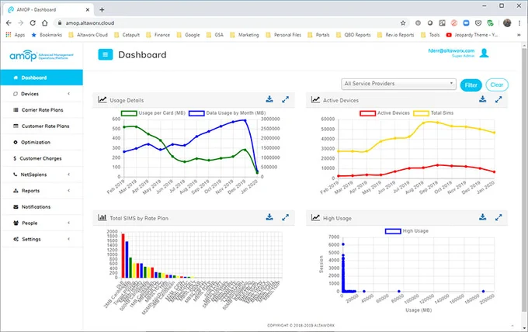Select Dashboard in the sidebar
Viewport: 528px width, 332px height.
(41, 78)
